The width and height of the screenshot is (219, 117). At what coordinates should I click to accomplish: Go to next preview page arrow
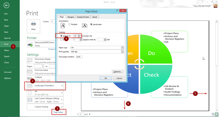[90, 114]
